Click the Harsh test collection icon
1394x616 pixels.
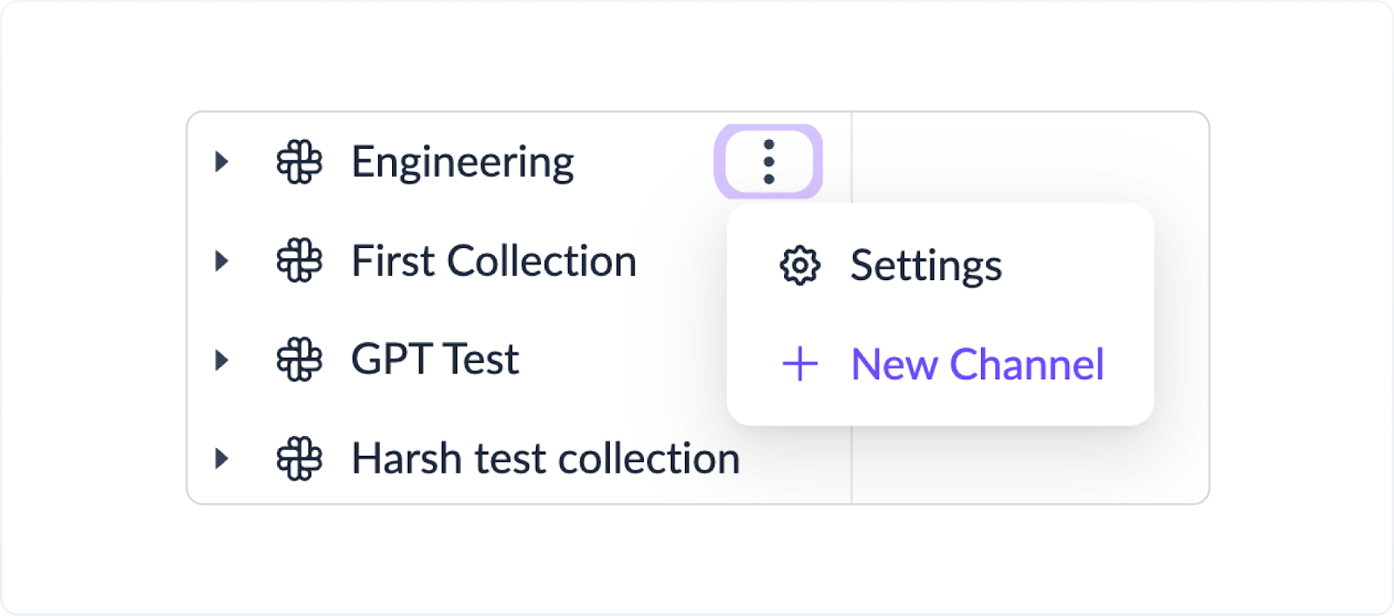[299, 458]
